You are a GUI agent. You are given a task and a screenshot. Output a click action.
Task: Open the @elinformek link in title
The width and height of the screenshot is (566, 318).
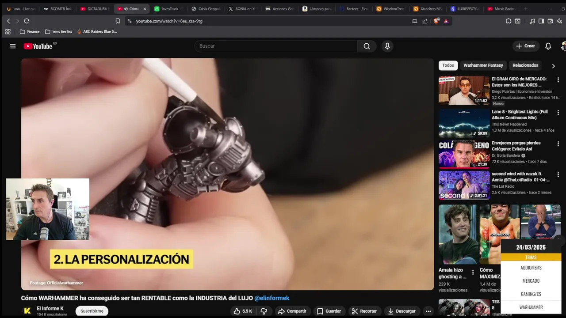[272, 298]
